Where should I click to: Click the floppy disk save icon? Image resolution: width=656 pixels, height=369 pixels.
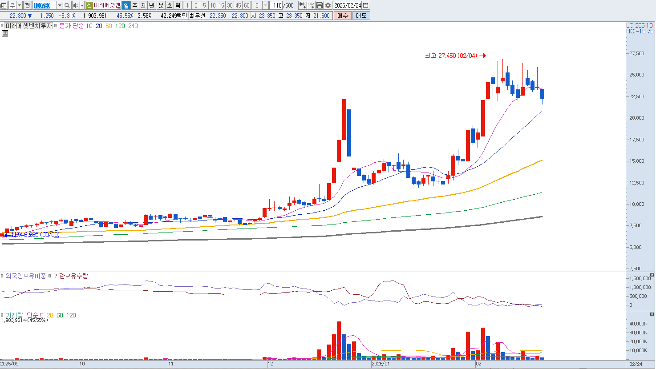320,5
